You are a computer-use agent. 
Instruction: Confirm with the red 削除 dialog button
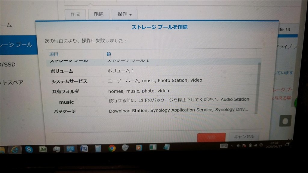pyautogui.click(x=211, y=137)
